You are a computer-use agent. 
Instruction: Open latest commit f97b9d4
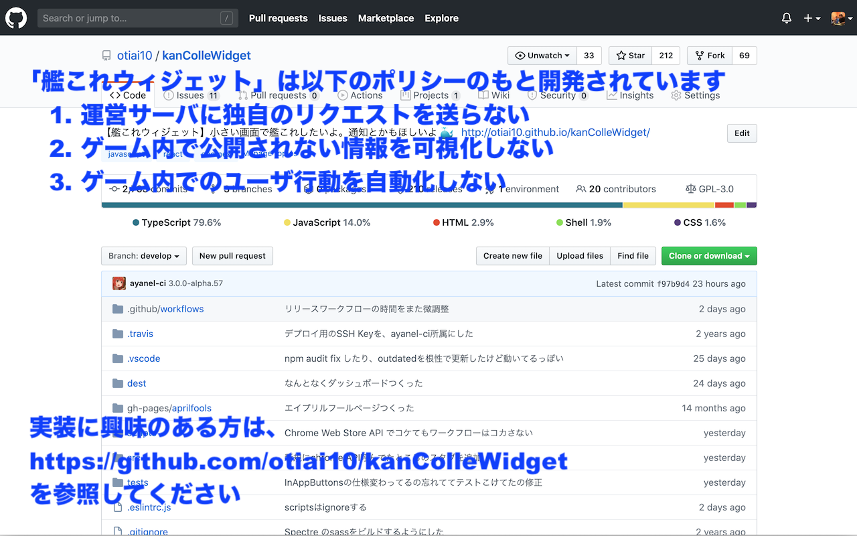[x=674, y=284]
